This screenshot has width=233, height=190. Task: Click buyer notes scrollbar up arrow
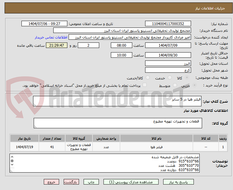click(x=12, y=157)
